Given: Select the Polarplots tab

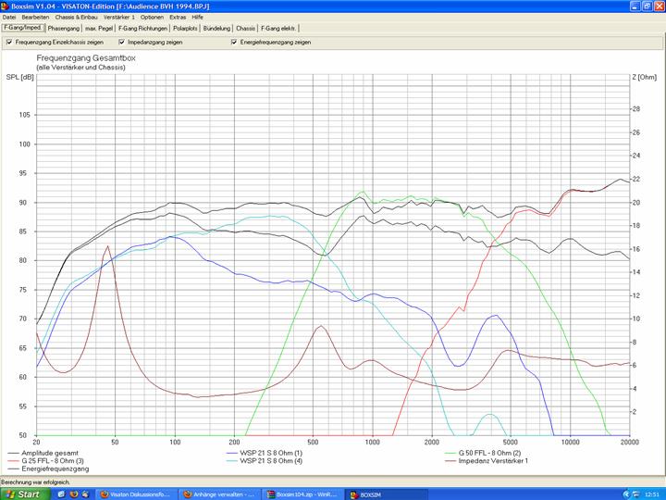Looking at the screenshot, I should (x=185, y=29).
